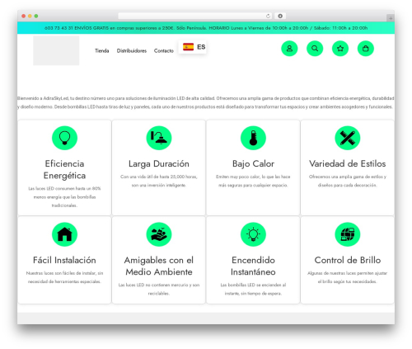Click the lamp icon for Larga Duración
The image size is (412, 349).
[159, 138]
